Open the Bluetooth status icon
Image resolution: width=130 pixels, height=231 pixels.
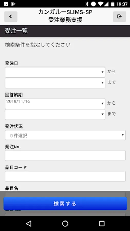point(87,4)
